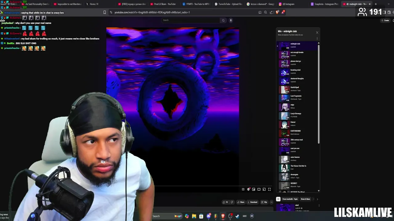Play 'breaking mind' from the mix
The width and height of the screenshot is (394, 221).
tap(297, 72)
